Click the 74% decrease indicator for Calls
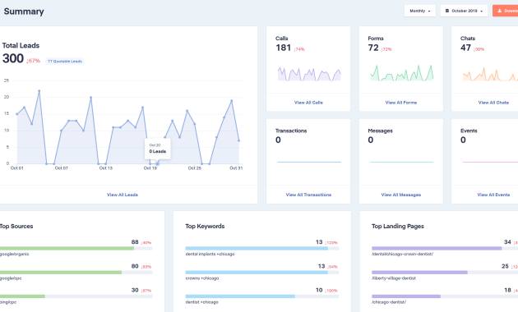The image size is (518, 312). point(299,49)
